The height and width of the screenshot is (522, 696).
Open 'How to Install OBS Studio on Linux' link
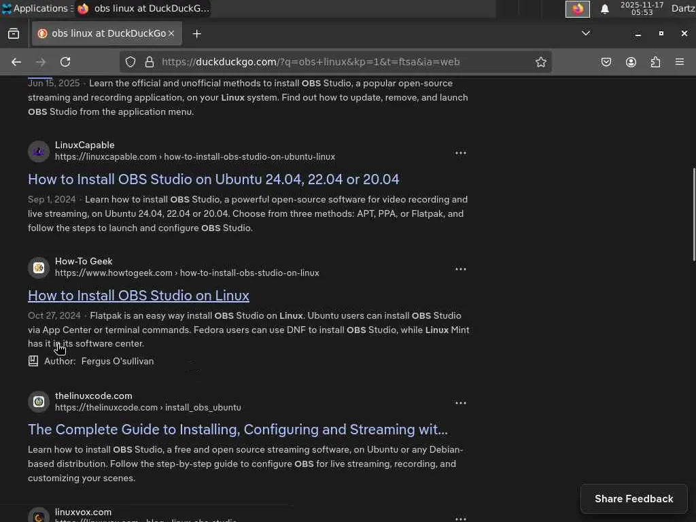[139, 296]
